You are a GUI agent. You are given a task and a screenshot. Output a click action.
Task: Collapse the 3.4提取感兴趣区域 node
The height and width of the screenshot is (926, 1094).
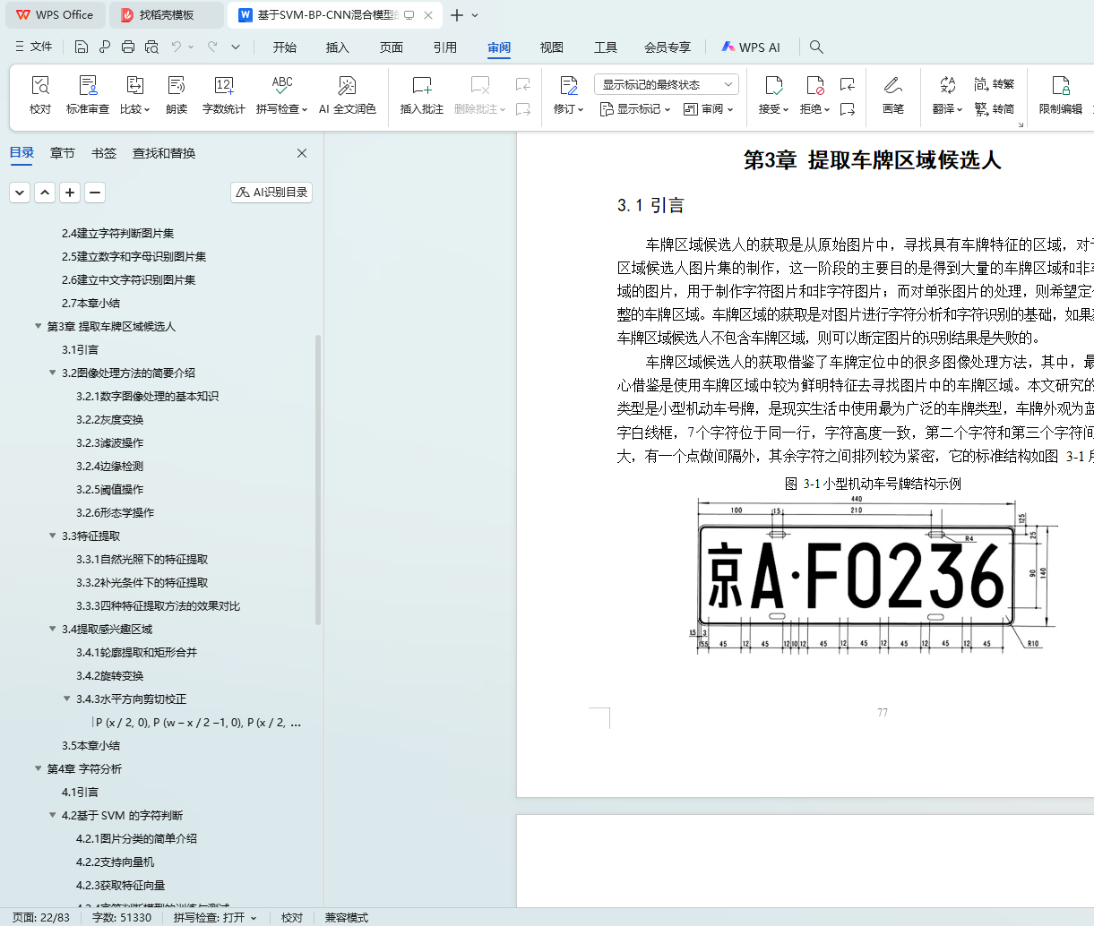[x=52, y=629]
